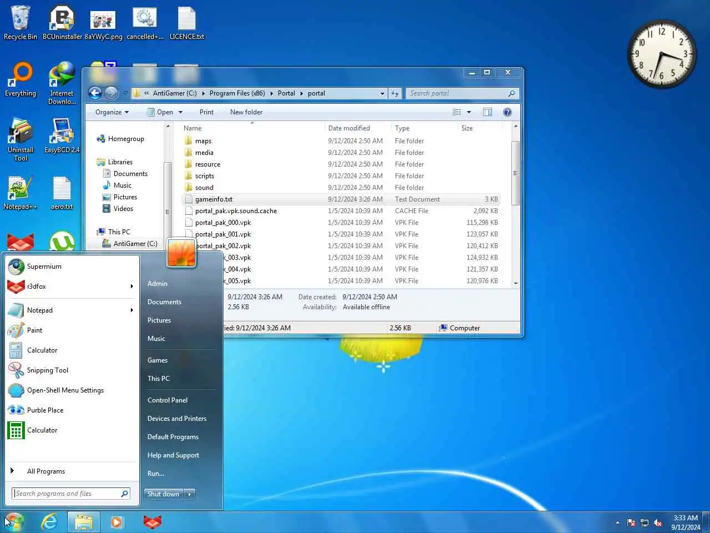Image resolution: width=710 pixels, height=533 pixels.
Task: Open Default Programs entry
Action: point(173,437)
